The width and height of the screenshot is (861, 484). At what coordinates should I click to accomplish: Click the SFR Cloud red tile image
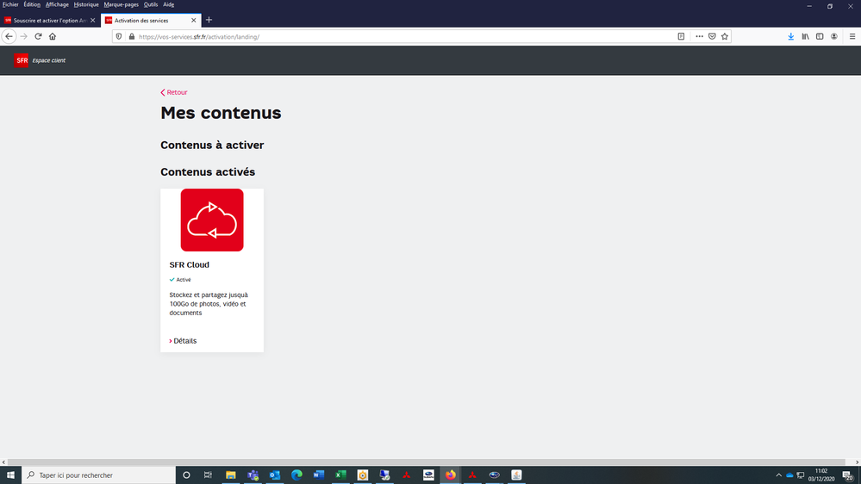[212, 220]
